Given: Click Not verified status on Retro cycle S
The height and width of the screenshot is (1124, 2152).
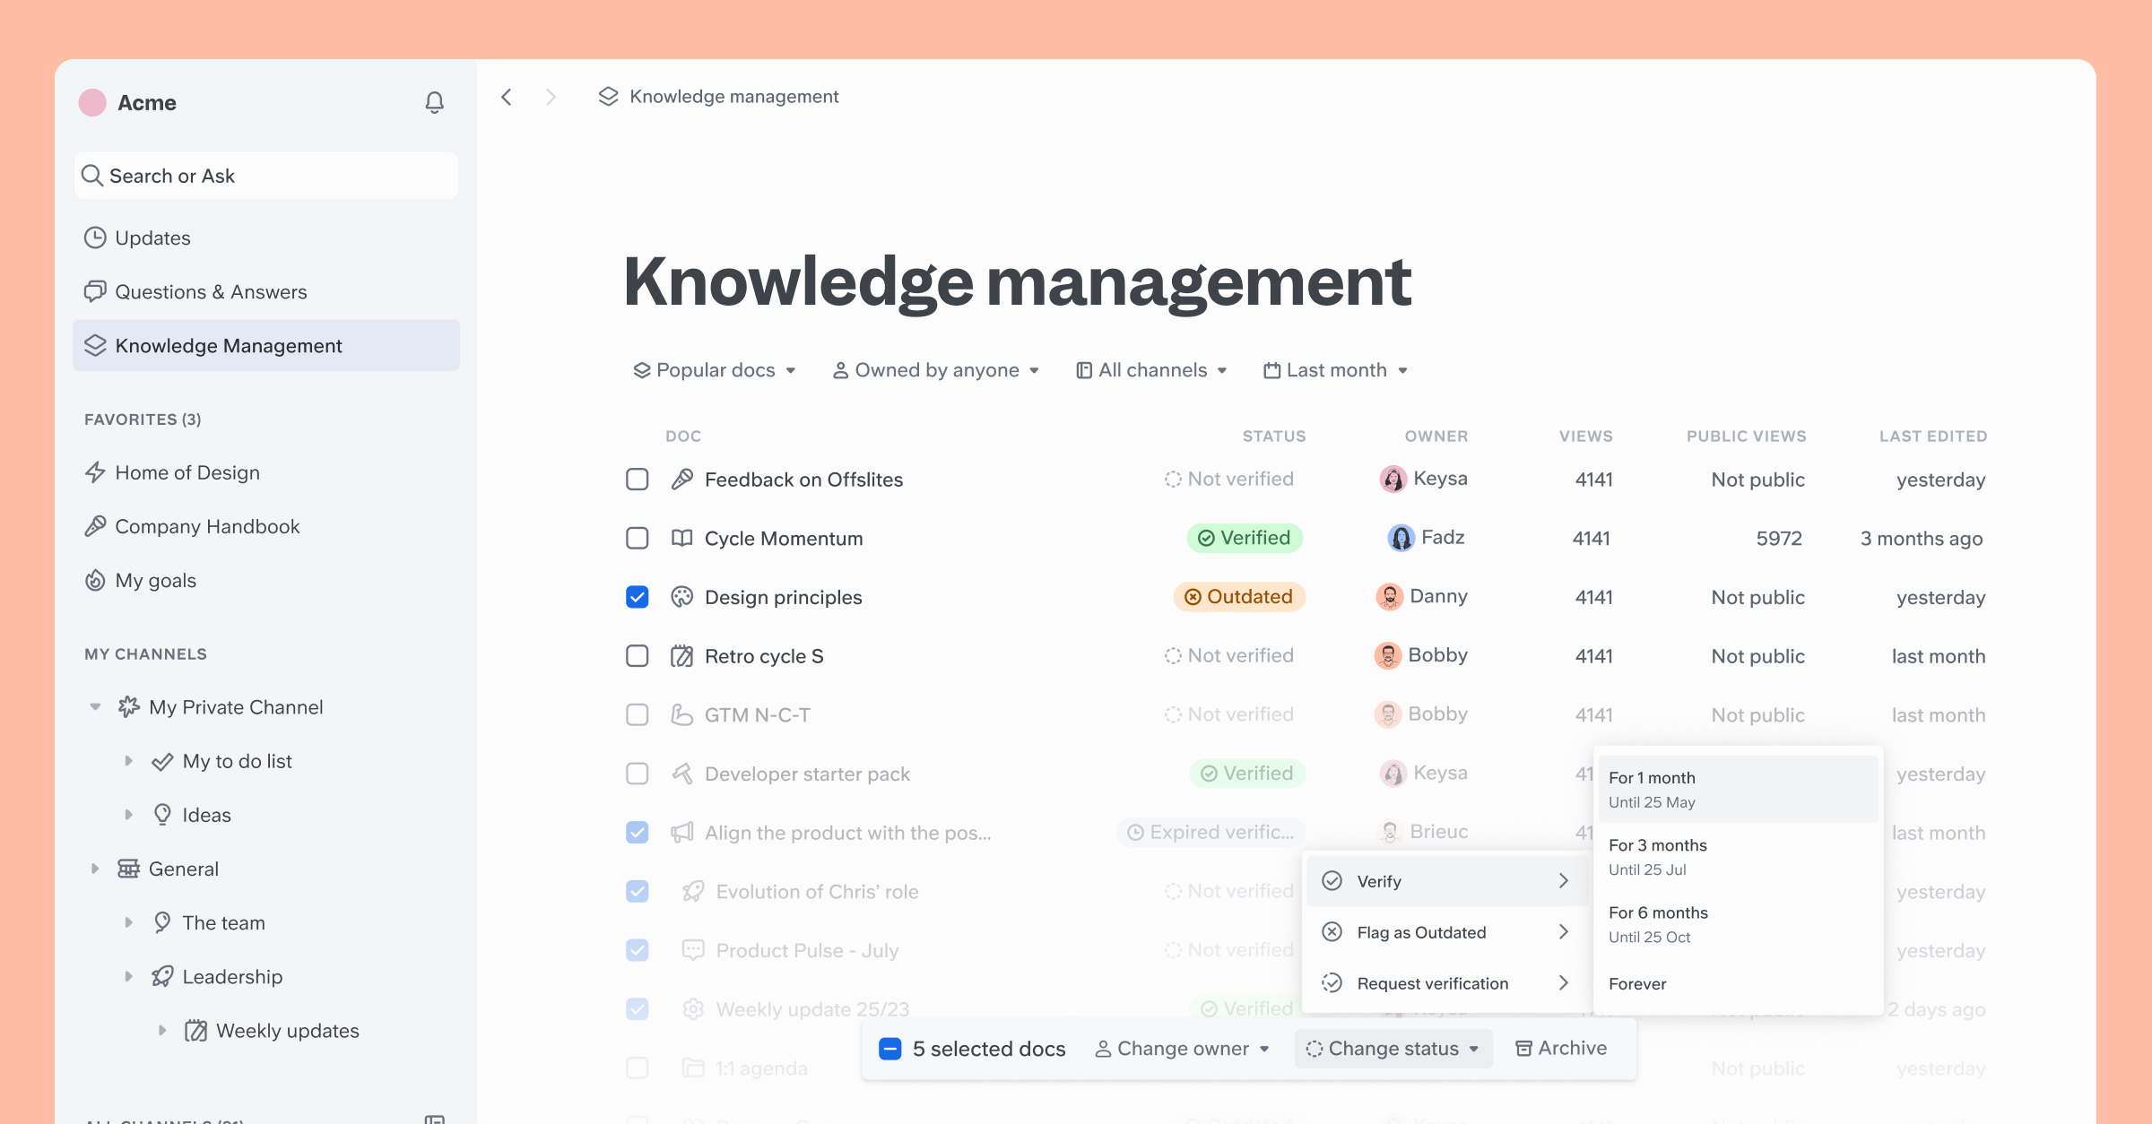Looking at the screenshot, I should pos(1228,656).
